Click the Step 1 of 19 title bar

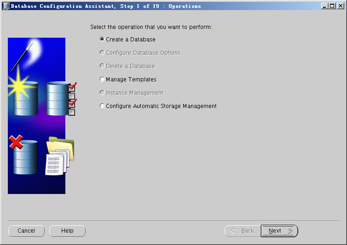click(161, 6)
